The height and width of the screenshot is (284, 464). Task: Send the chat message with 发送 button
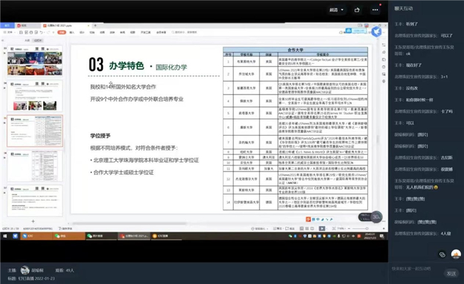[x=451, y=273]
